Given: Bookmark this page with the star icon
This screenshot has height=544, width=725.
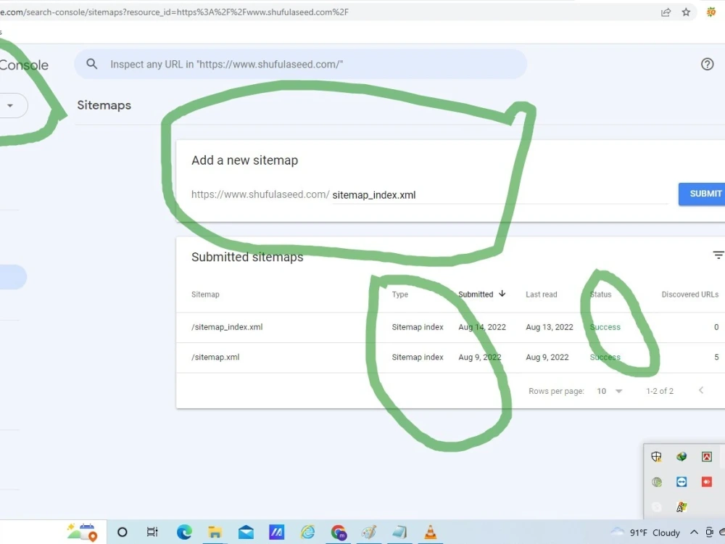Looking at the screenshot, I should (686, 12).
